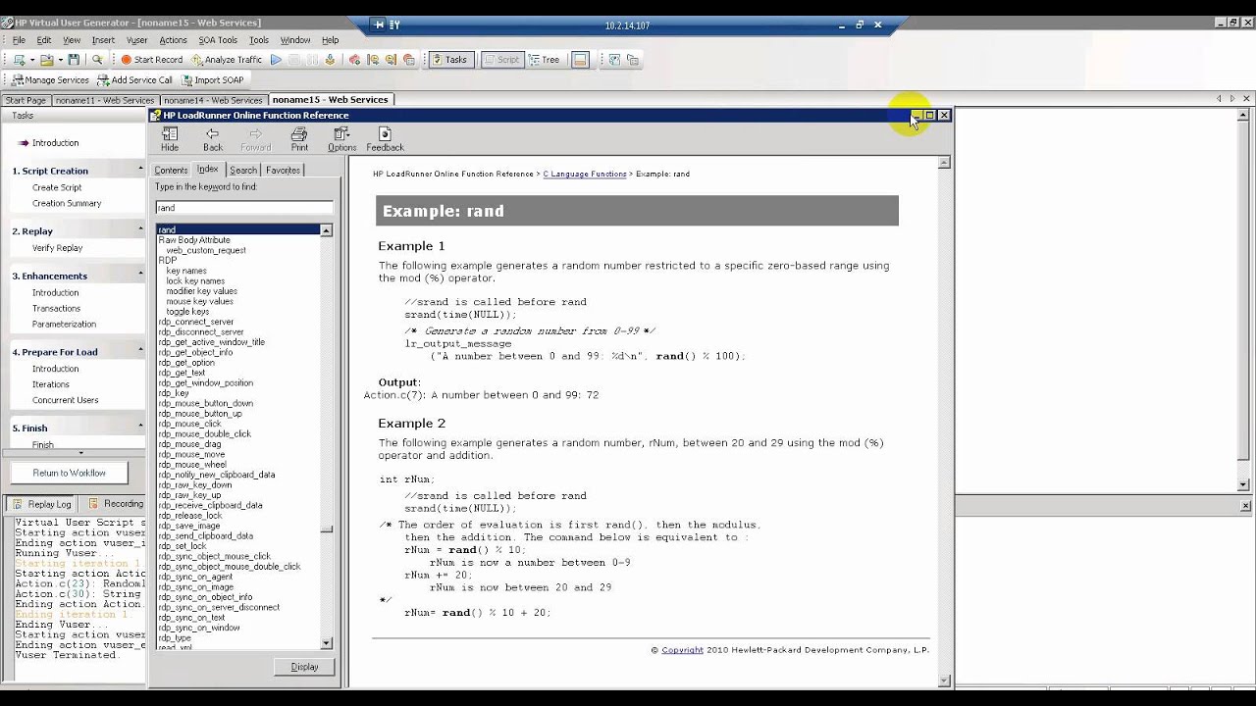Image resolution: width=1256 pixels, height=706 pixels.
Task: Click the Manage Services toolbar icon
Action: tap(50, 80)
